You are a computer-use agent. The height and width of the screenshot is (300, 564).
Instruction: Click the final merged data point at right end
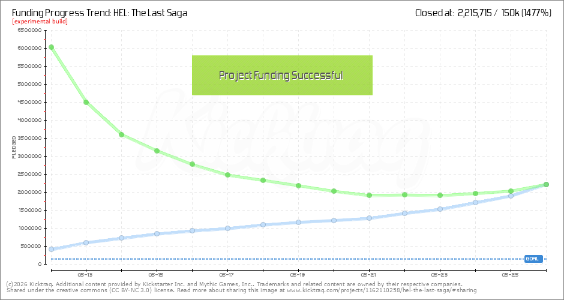(546, 184)
